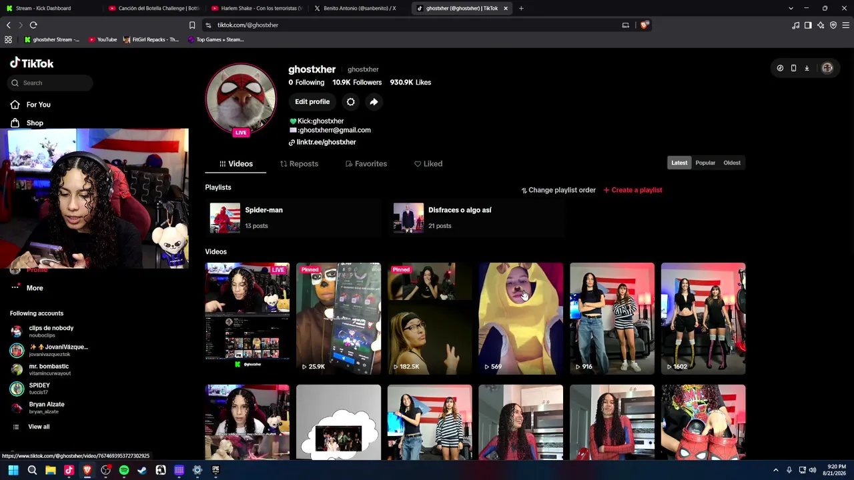Open the video with 1602 views
The width and height of the screenshot is (854, 480).
[703, 318]
